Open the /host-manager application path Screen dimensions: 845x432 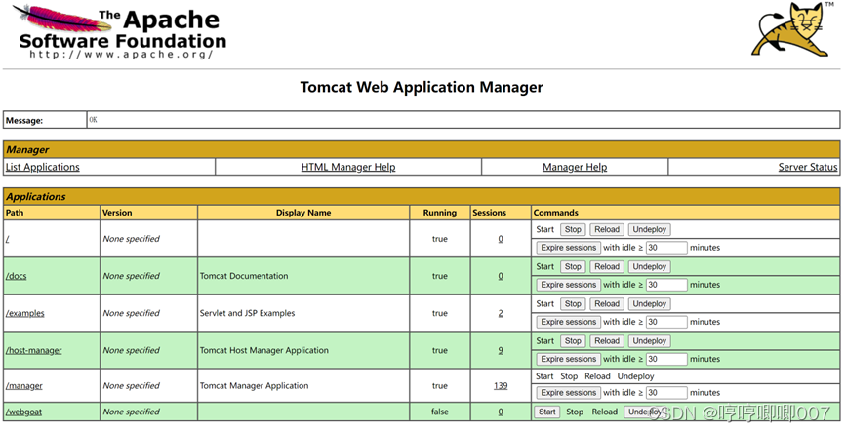tap(33, 350)
